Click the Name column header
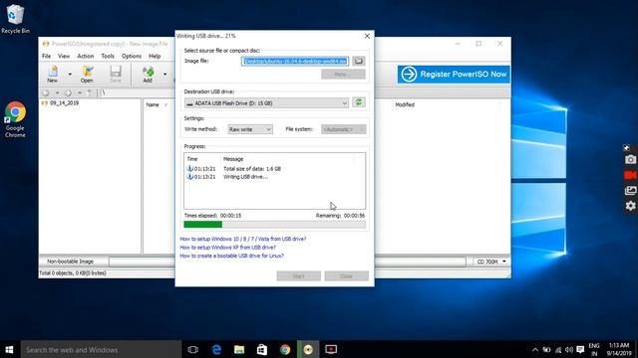This screenshot has width=638, height=358. [x=153, y=104]
